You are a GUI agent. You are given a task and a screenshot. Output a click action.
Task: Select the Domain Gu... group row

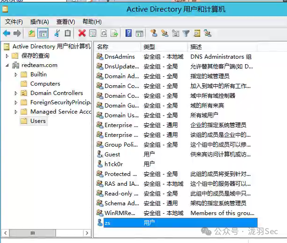tap(176, 105)
